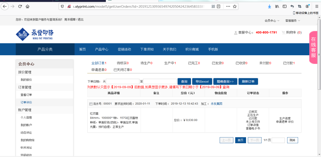Bookmark this page with the star icon
The image size is (321, 157).
click(235, 6)
